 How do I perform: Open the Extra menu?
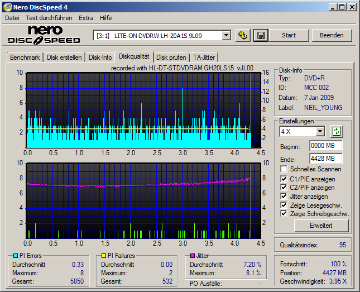(86, 18)
